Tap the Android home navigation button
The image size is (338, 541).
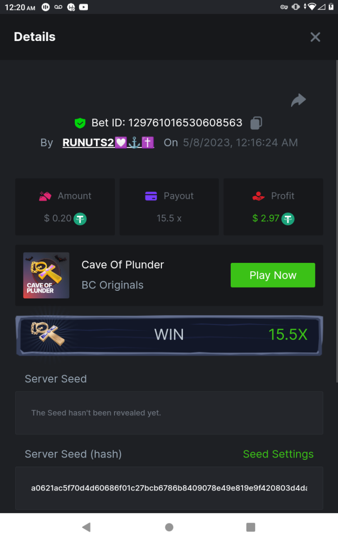pos(169,527)
